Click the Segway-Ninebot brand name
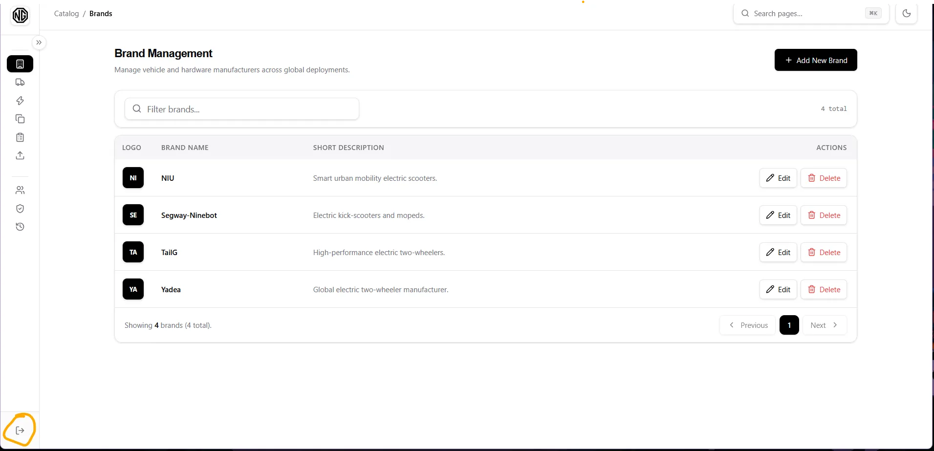This screenshot has height=451, width=934. click(x=189, y=215)
